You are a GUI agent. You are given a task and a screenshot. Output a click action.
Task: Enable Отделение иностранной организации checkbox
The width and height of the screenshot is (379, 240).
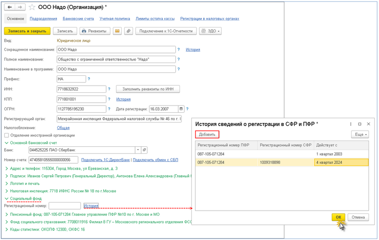coord(7,135)
